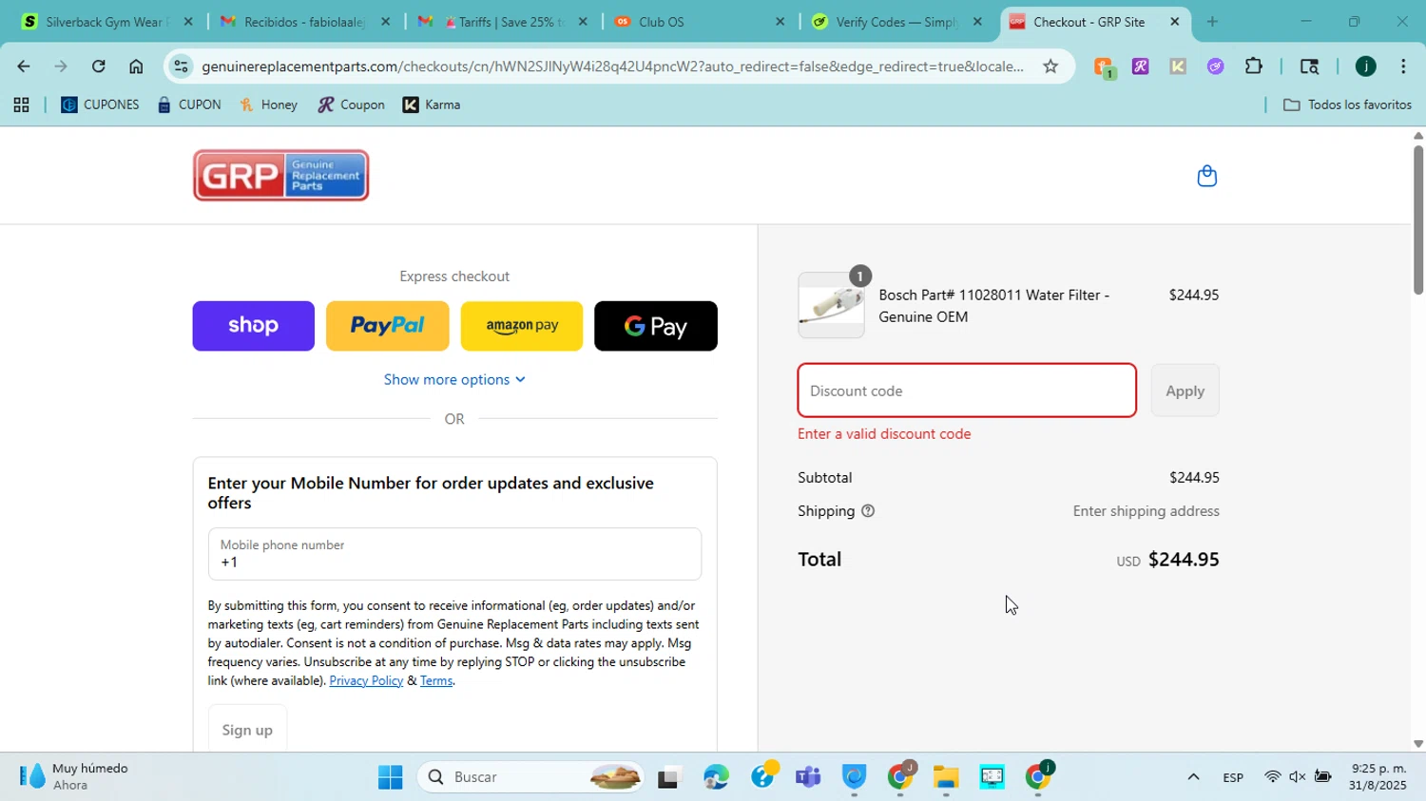Click the Bosch water filter product thumbnail
The height and width of the screenshot is (801, 1426).
[832, 305]
